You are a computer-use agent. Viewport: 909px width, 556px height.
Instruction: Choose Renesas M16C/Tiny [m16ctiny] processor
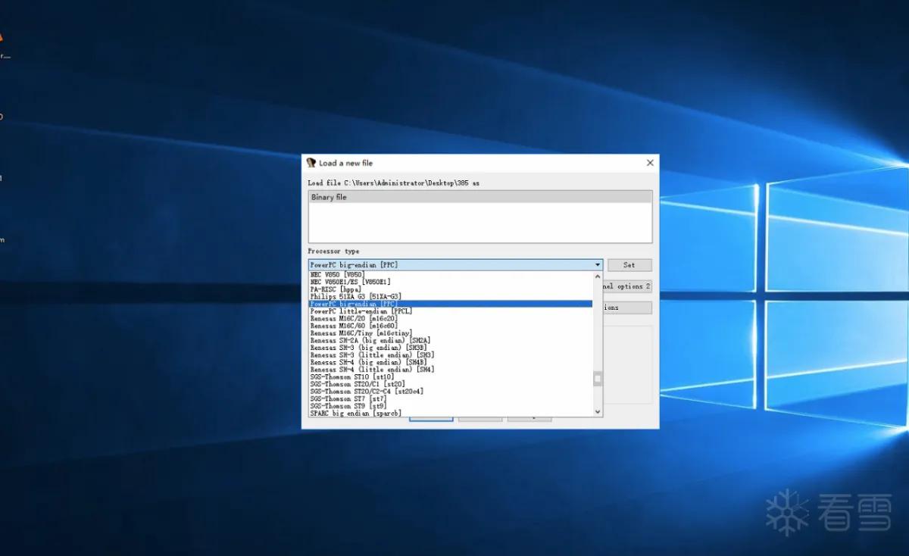pyautogui.click(x=451, y=333)
